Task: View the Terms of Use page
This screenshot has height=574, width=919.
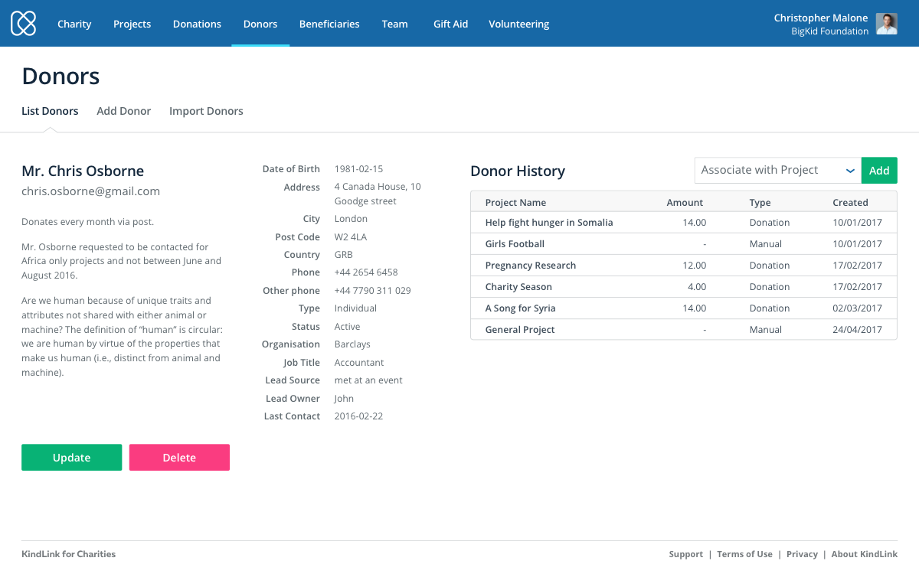Action: tap(744, 553)
